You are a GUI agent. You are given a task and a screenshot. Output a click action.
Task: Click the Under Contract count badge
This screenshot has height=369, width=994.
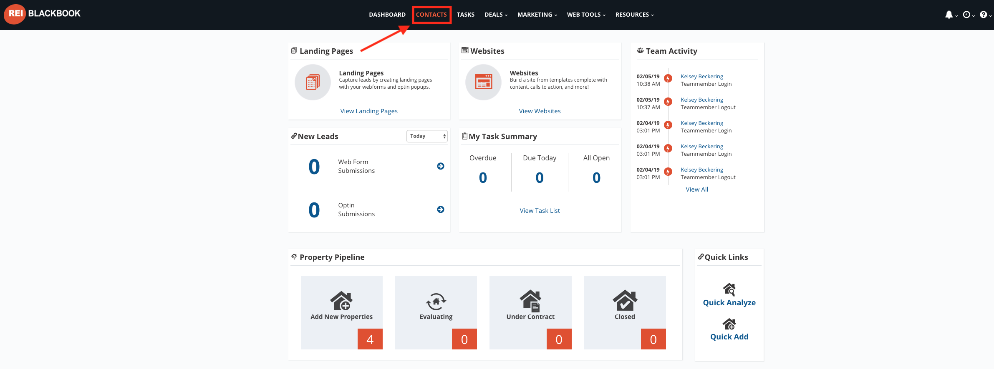tap(559, 339)
